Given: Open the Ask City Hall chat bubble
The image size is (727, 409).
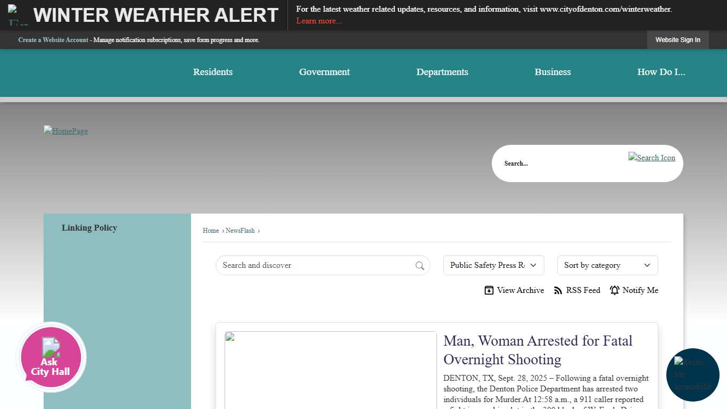Looking at the screenshot, I should (x=51, y=357).
